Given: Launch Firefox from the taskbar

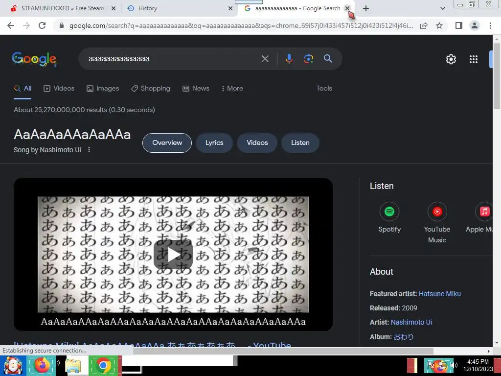Looking at the screenshot, I should (x=41, y=365).
